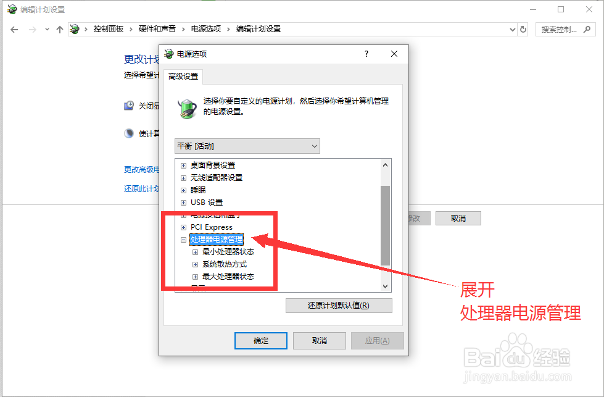Click the back navigation arrow
Viewport: 604px width, 397px height.
click(x=14, y=29)
